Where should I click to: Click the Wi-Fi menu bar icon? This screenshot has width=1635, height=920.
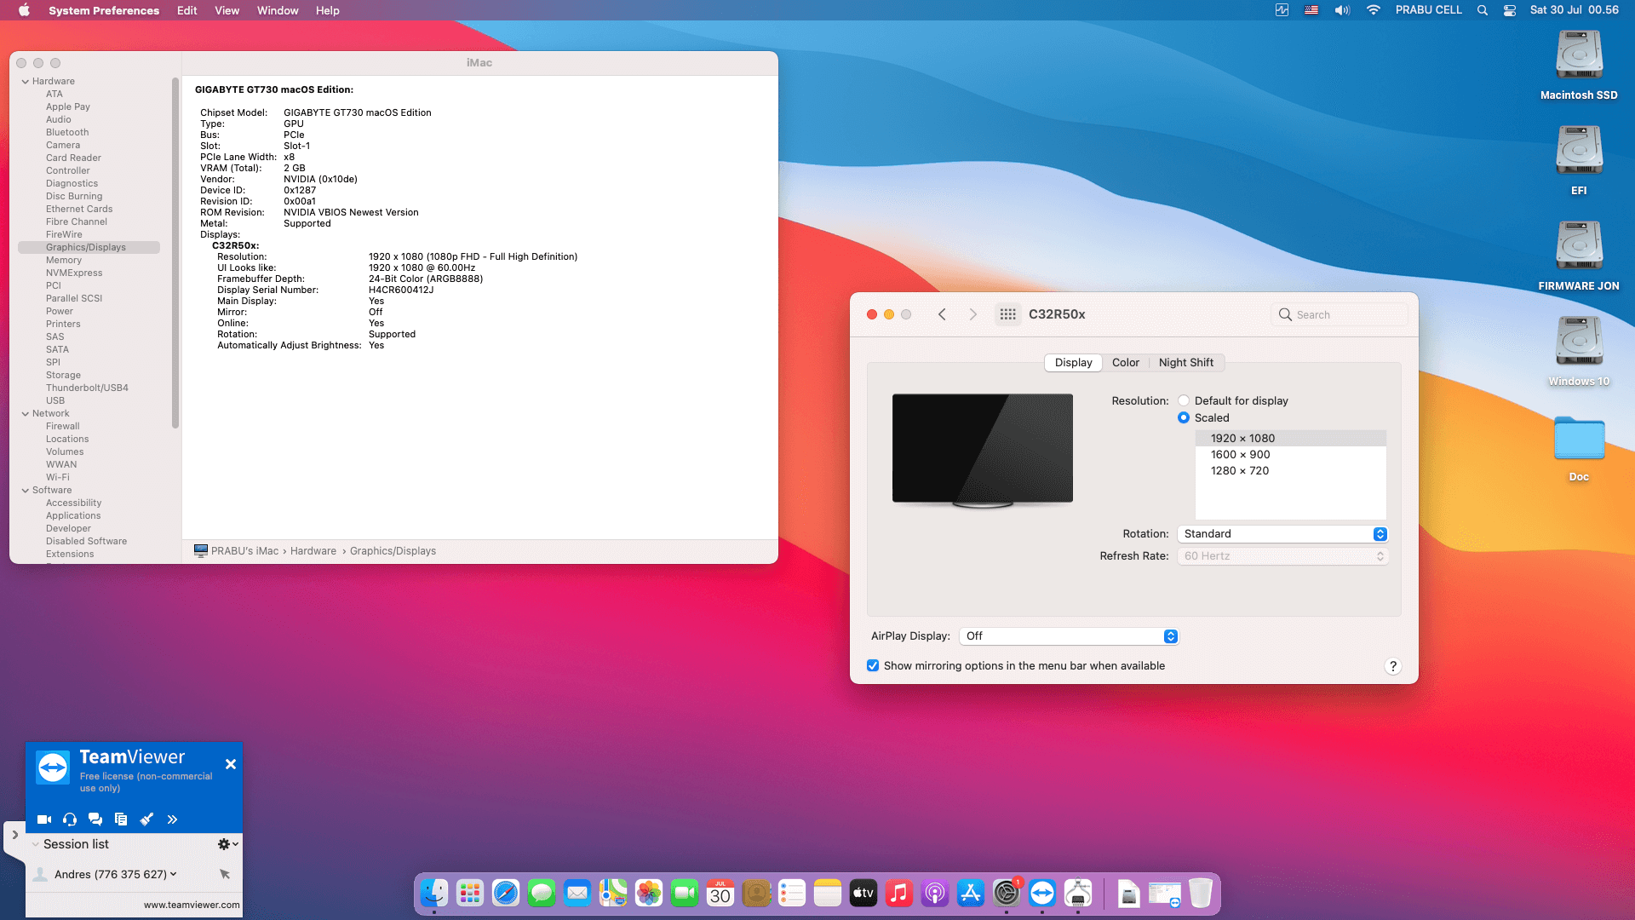(x=1373, y=10)
